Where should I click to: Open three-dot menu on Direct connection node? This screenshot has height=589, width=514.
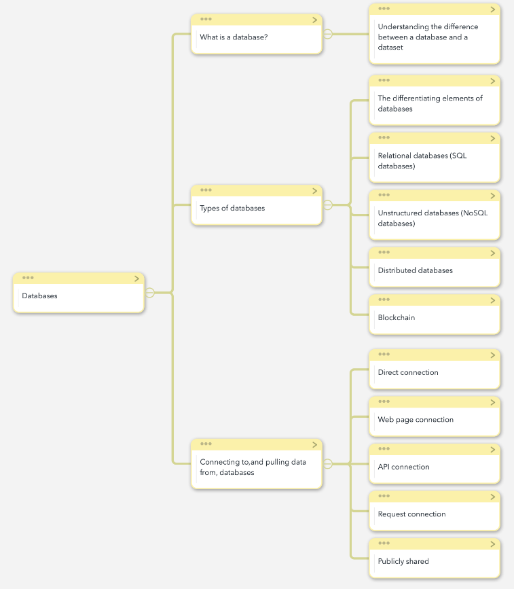point(384,354)
